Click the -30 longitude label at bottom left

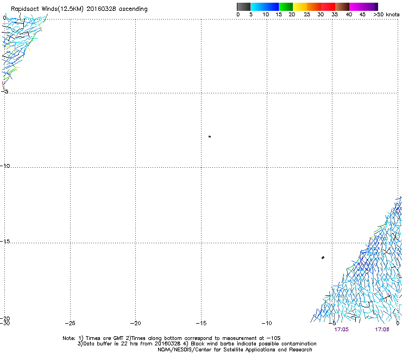[x=5, y=323]
